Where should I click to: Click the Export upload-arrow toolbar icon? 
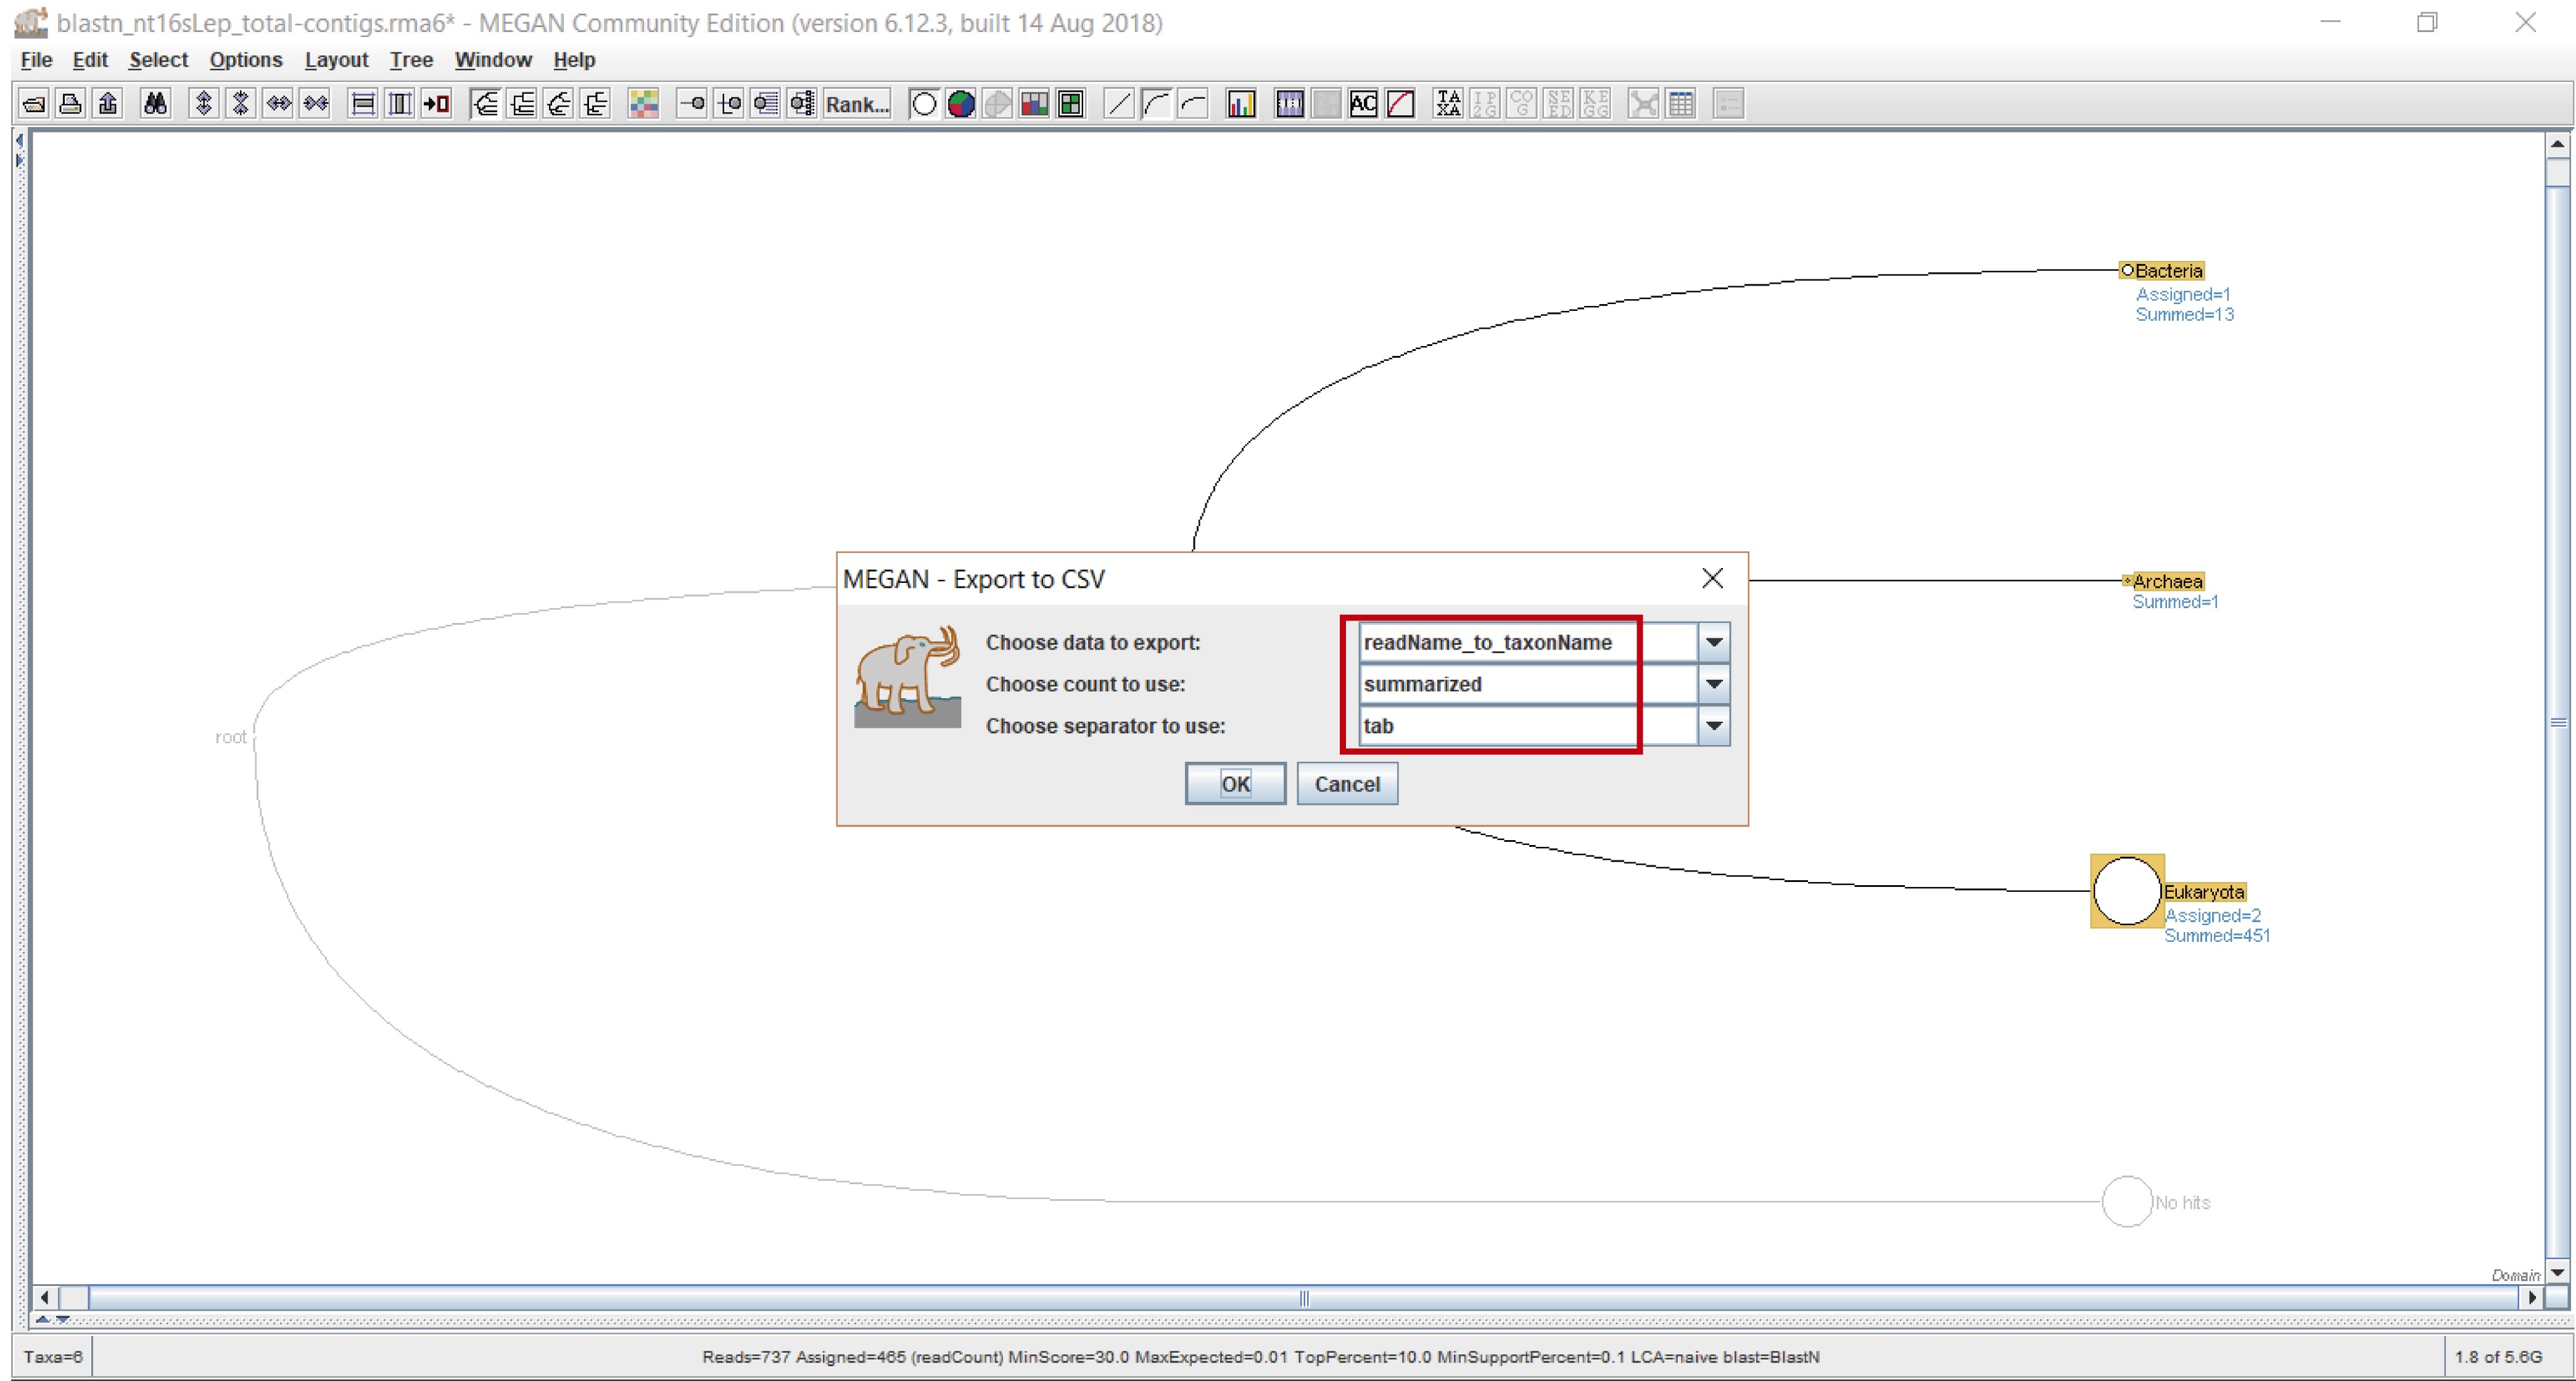point(108,104)
